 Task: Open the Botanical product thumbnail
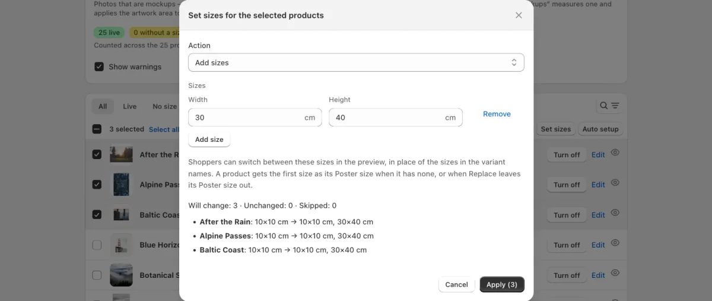coord(121,275)
